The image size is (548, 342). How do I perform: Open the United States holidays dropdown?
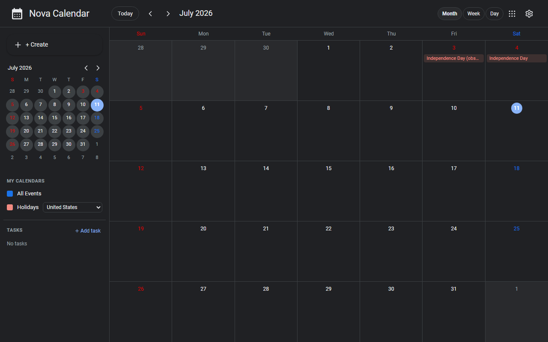(72, 207)
